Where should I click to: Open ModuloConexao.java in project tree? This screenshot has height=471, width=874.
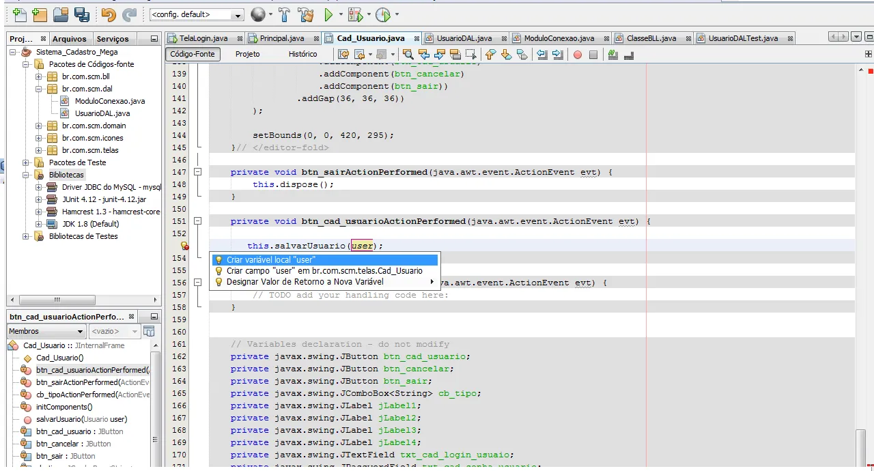click(x=109, y=101)
